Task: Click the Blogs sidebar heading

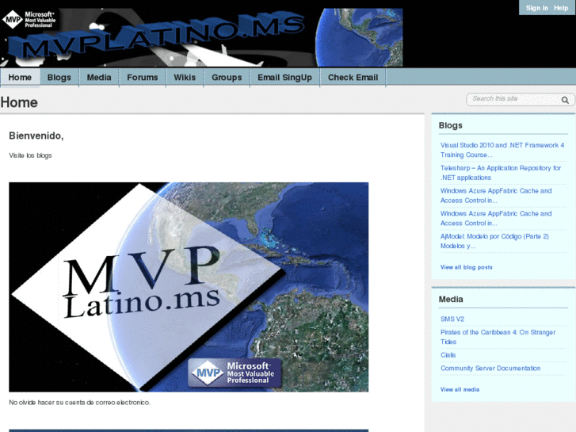Action: coord(450,125)
